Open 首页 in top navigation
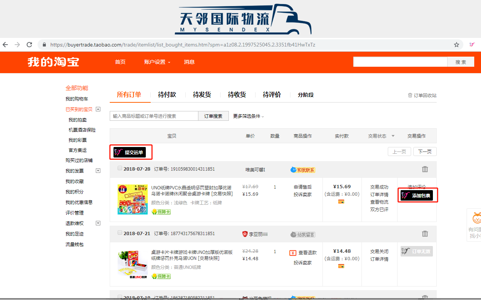 (x=120, y=62)
